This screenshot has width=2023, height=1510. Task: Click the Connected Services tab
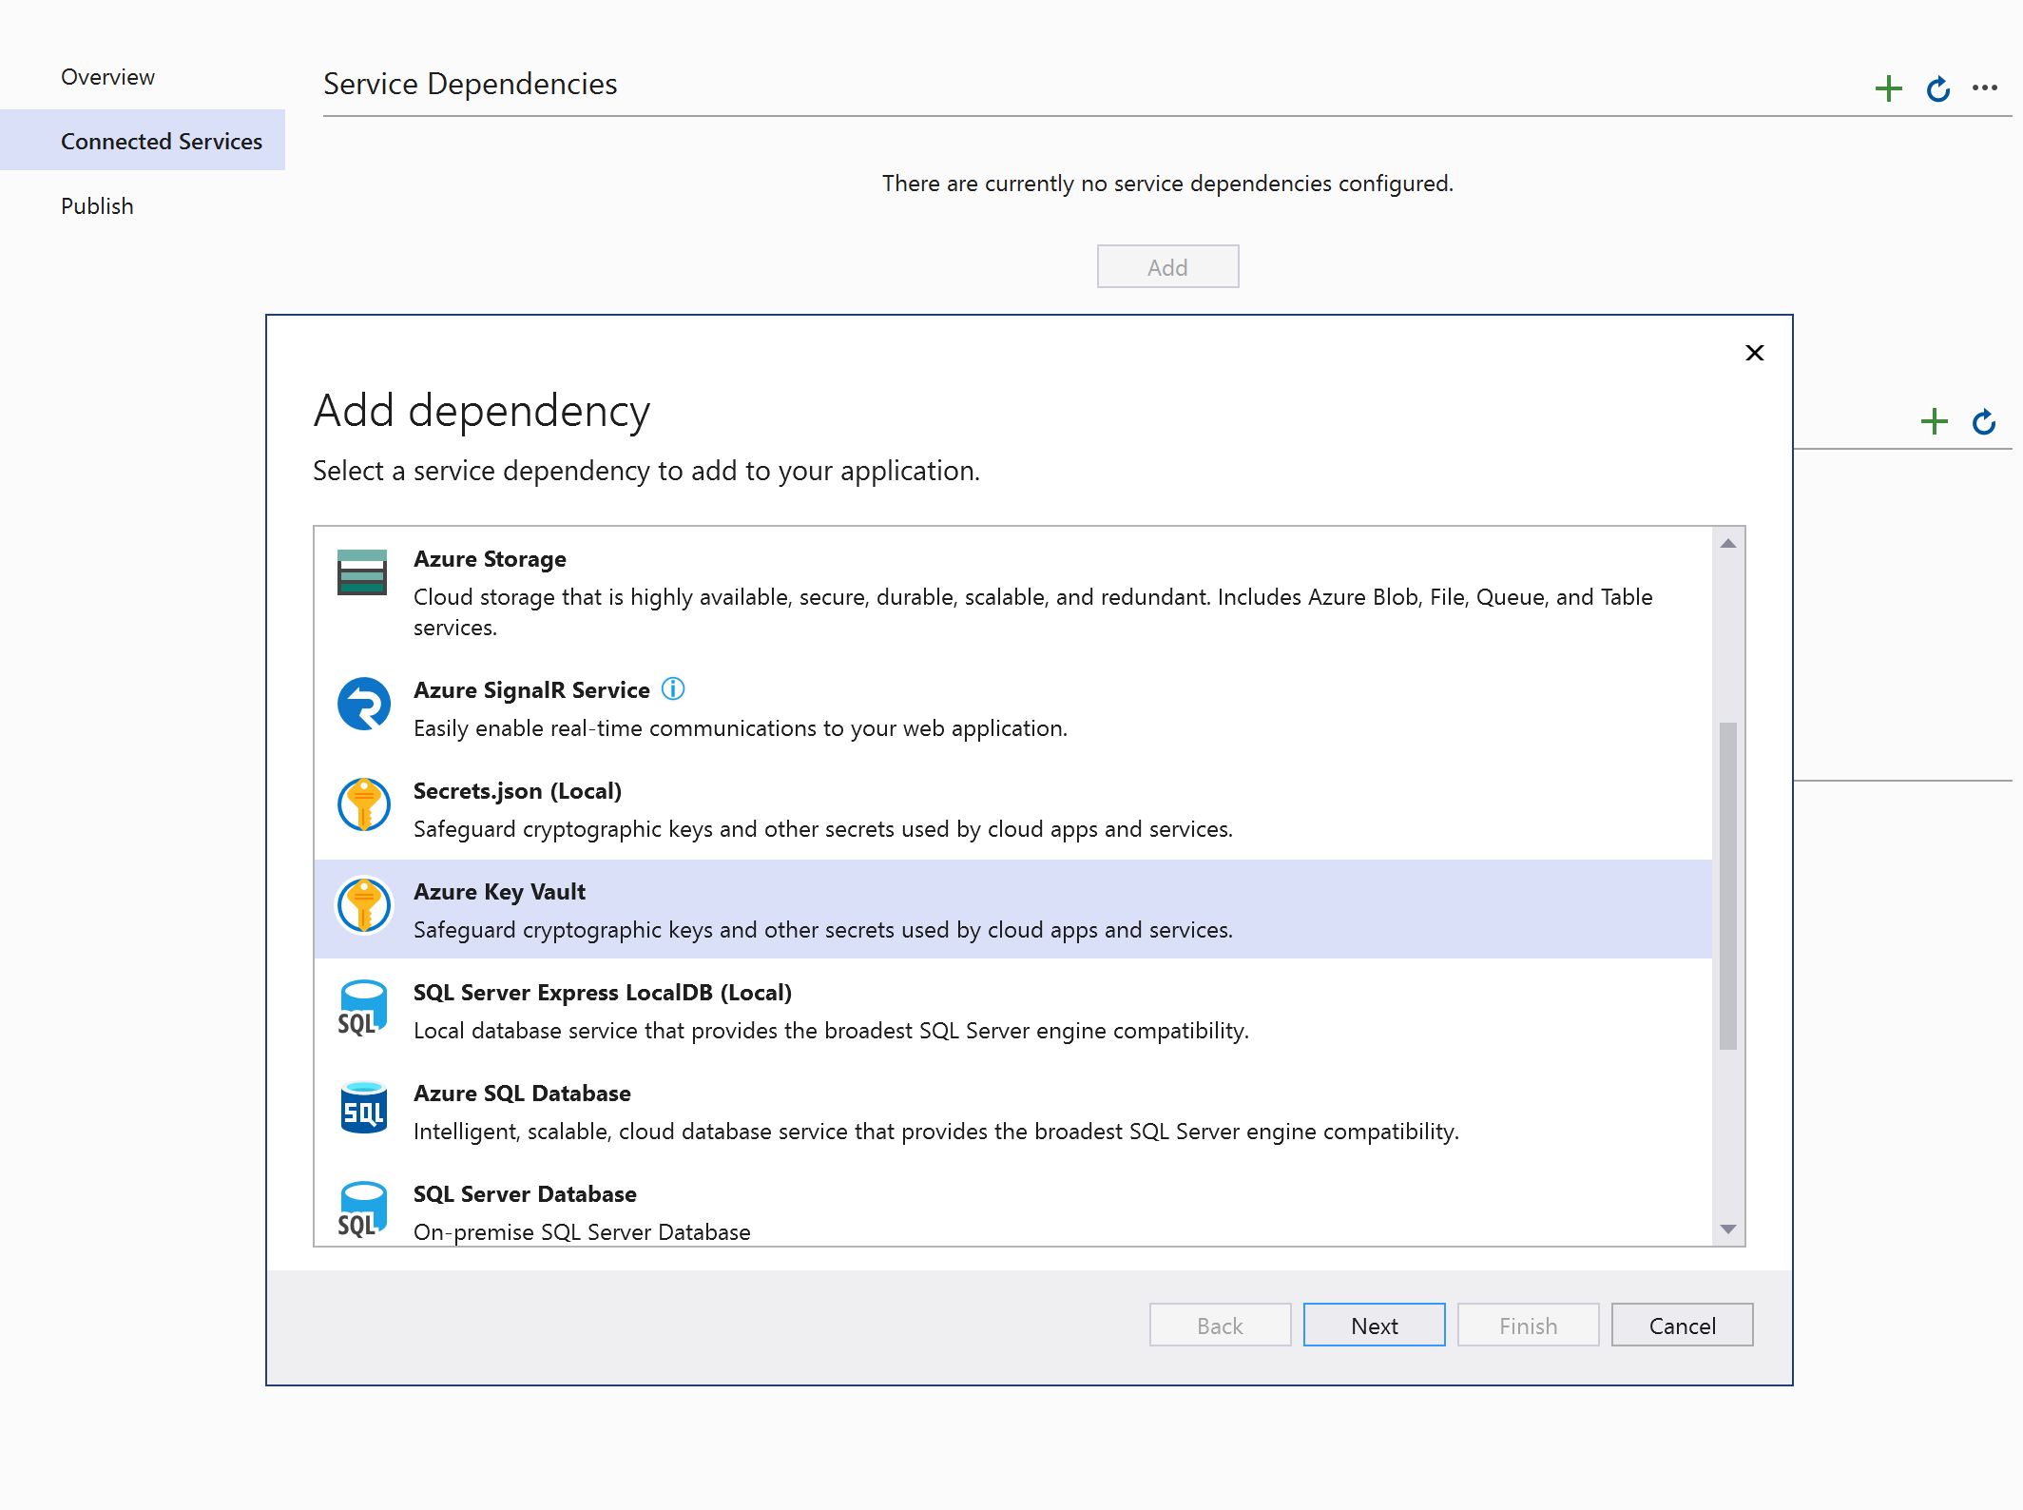pos(160,141)
